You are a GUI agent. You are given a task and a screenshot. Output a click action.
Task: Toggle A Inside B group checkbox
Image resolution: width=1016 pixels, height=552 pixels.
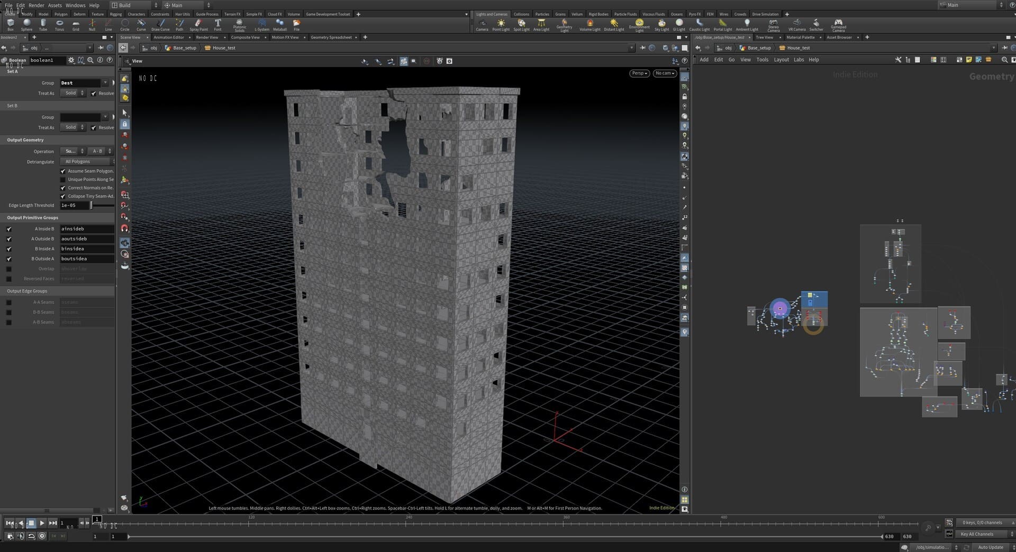coord(9,229)
